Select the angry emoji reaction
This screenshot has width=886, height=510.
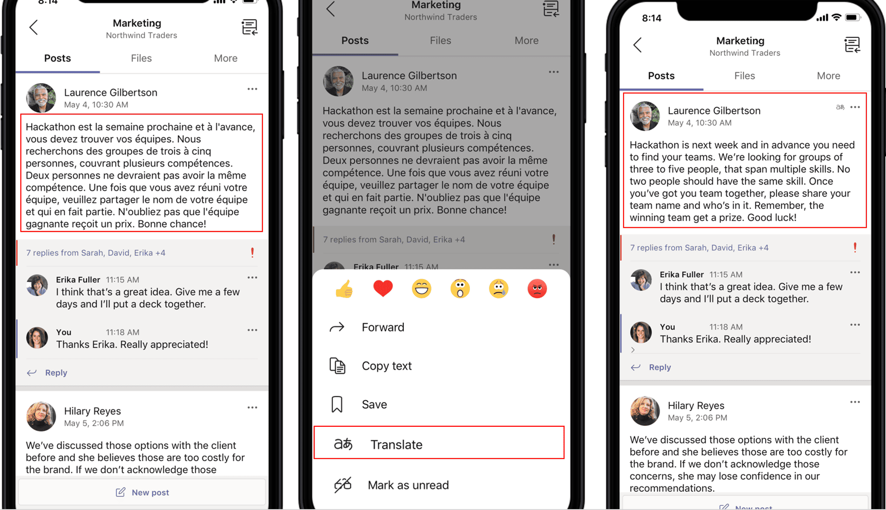[538, 288]
